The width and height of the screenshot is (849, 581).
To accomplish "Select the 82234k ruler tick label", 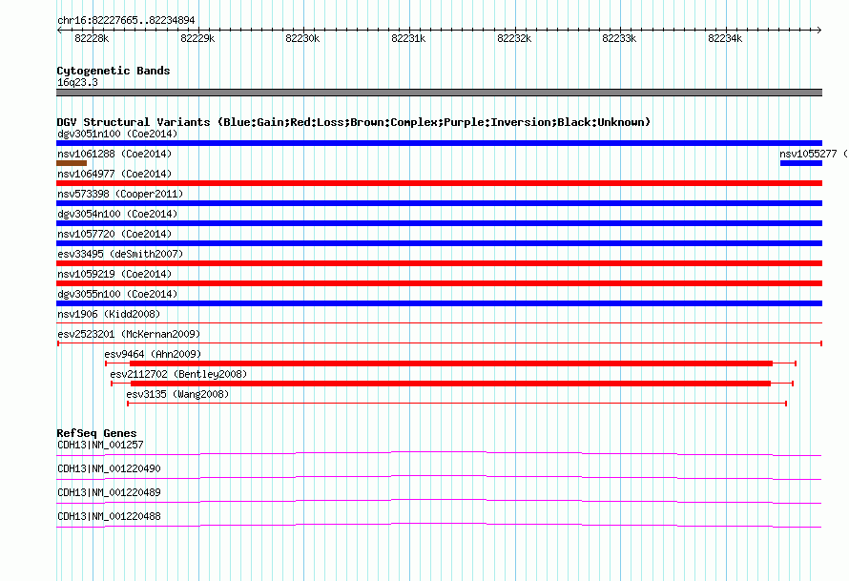I will [726, 38].
